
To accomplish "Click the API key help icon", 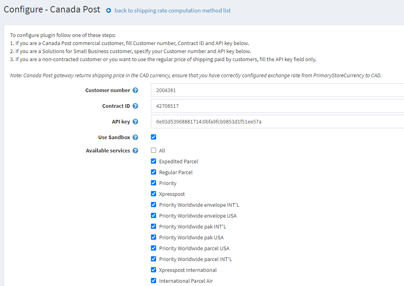I will 135,121.
